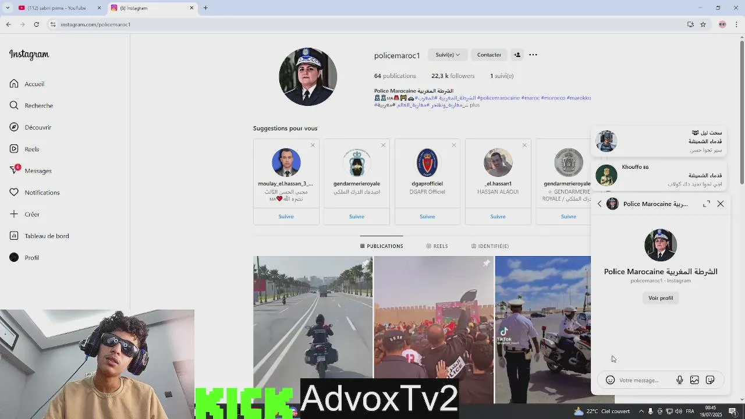745x419 pixels.
Task: Expand bio with the plus link
Action: click(474, 105)
